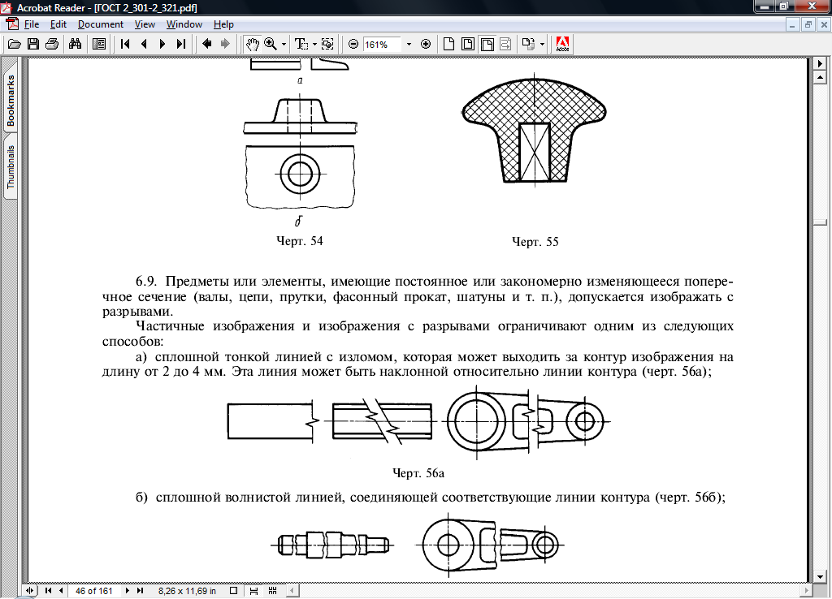Click the 'Черт. 56а' figure caption
This screenshot has height=599, width=832.
[418, 473]
